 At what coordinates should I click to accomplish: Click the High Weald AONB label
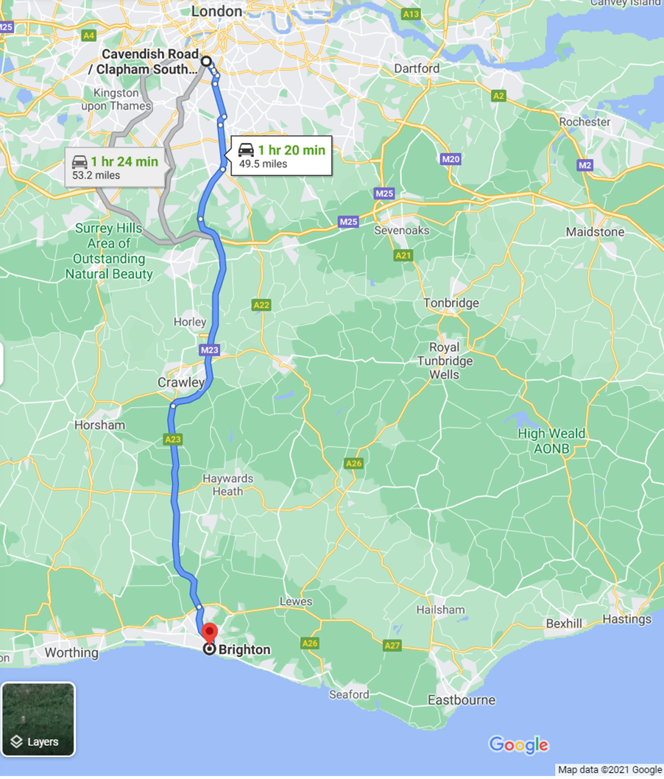click(x=551, y=440)
